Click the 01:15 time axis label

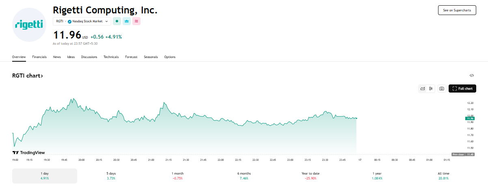coord(447,160)
